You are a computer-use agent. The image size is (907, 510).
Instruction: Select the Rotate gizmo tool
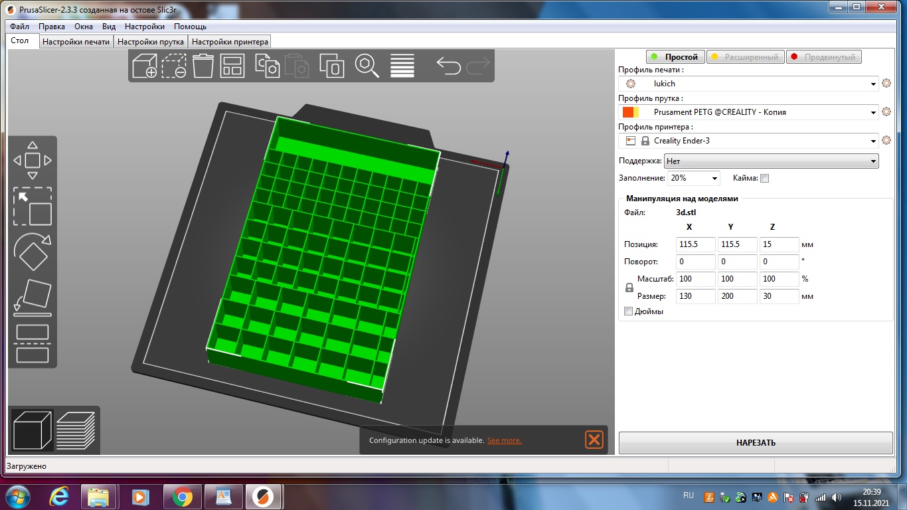click(33, 252)
